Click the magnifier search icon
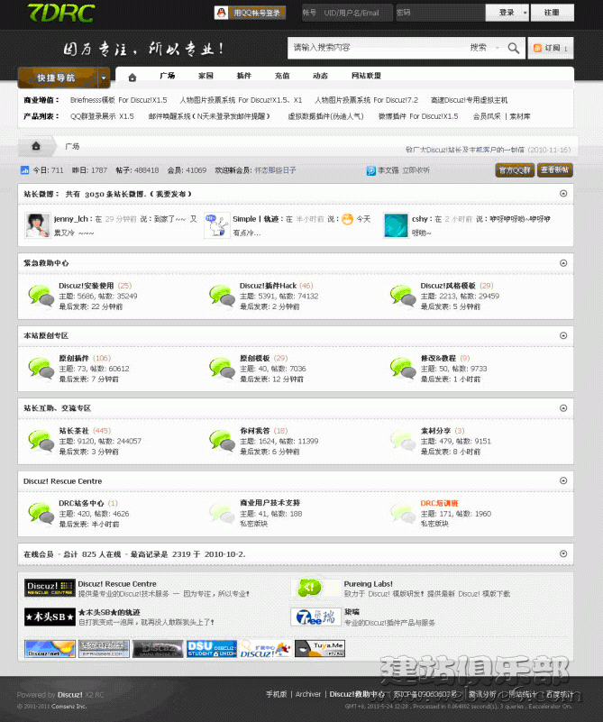 coord(513,48)
